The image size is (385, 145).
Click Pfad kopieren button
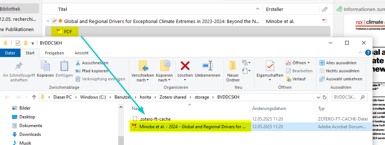[x=92, y=71]
